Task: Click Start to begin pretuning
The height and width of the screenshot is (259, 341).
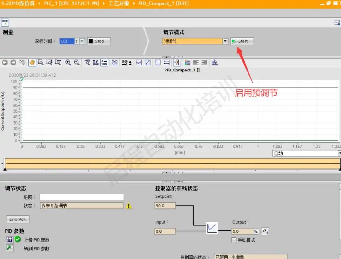Action: click(242, 41)
